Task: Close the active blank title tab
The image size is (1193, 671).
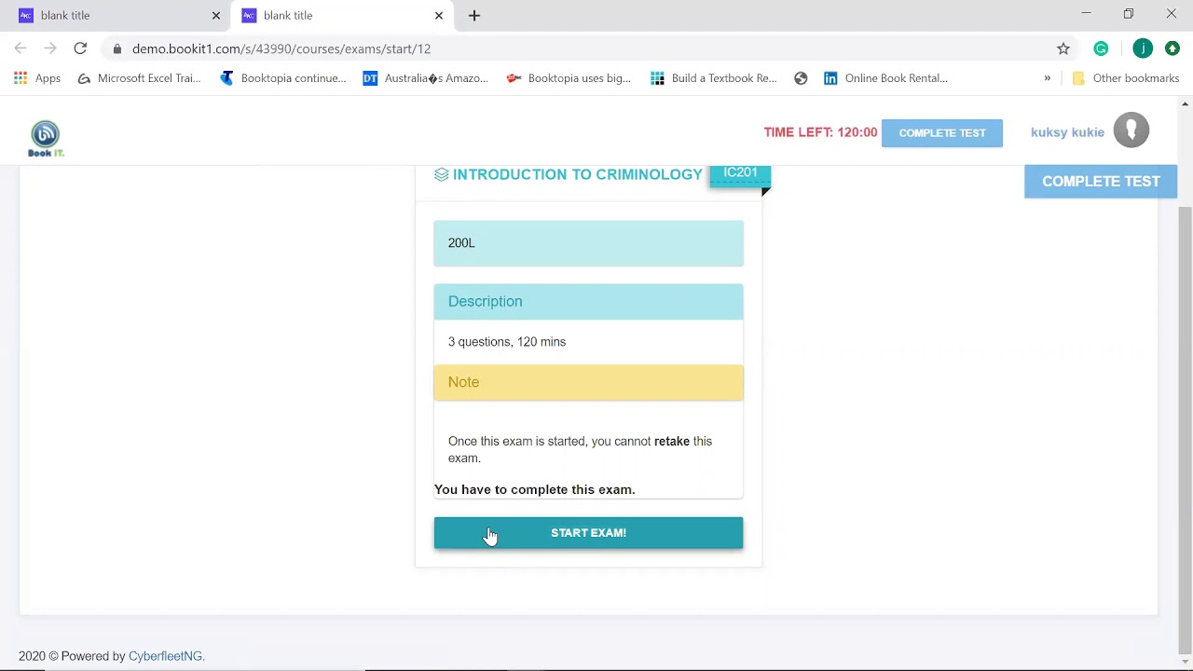Action: coord(439,15)
